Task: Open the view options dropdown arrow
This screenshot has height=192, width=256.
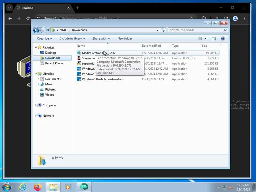Action: [x=205, y=38]
